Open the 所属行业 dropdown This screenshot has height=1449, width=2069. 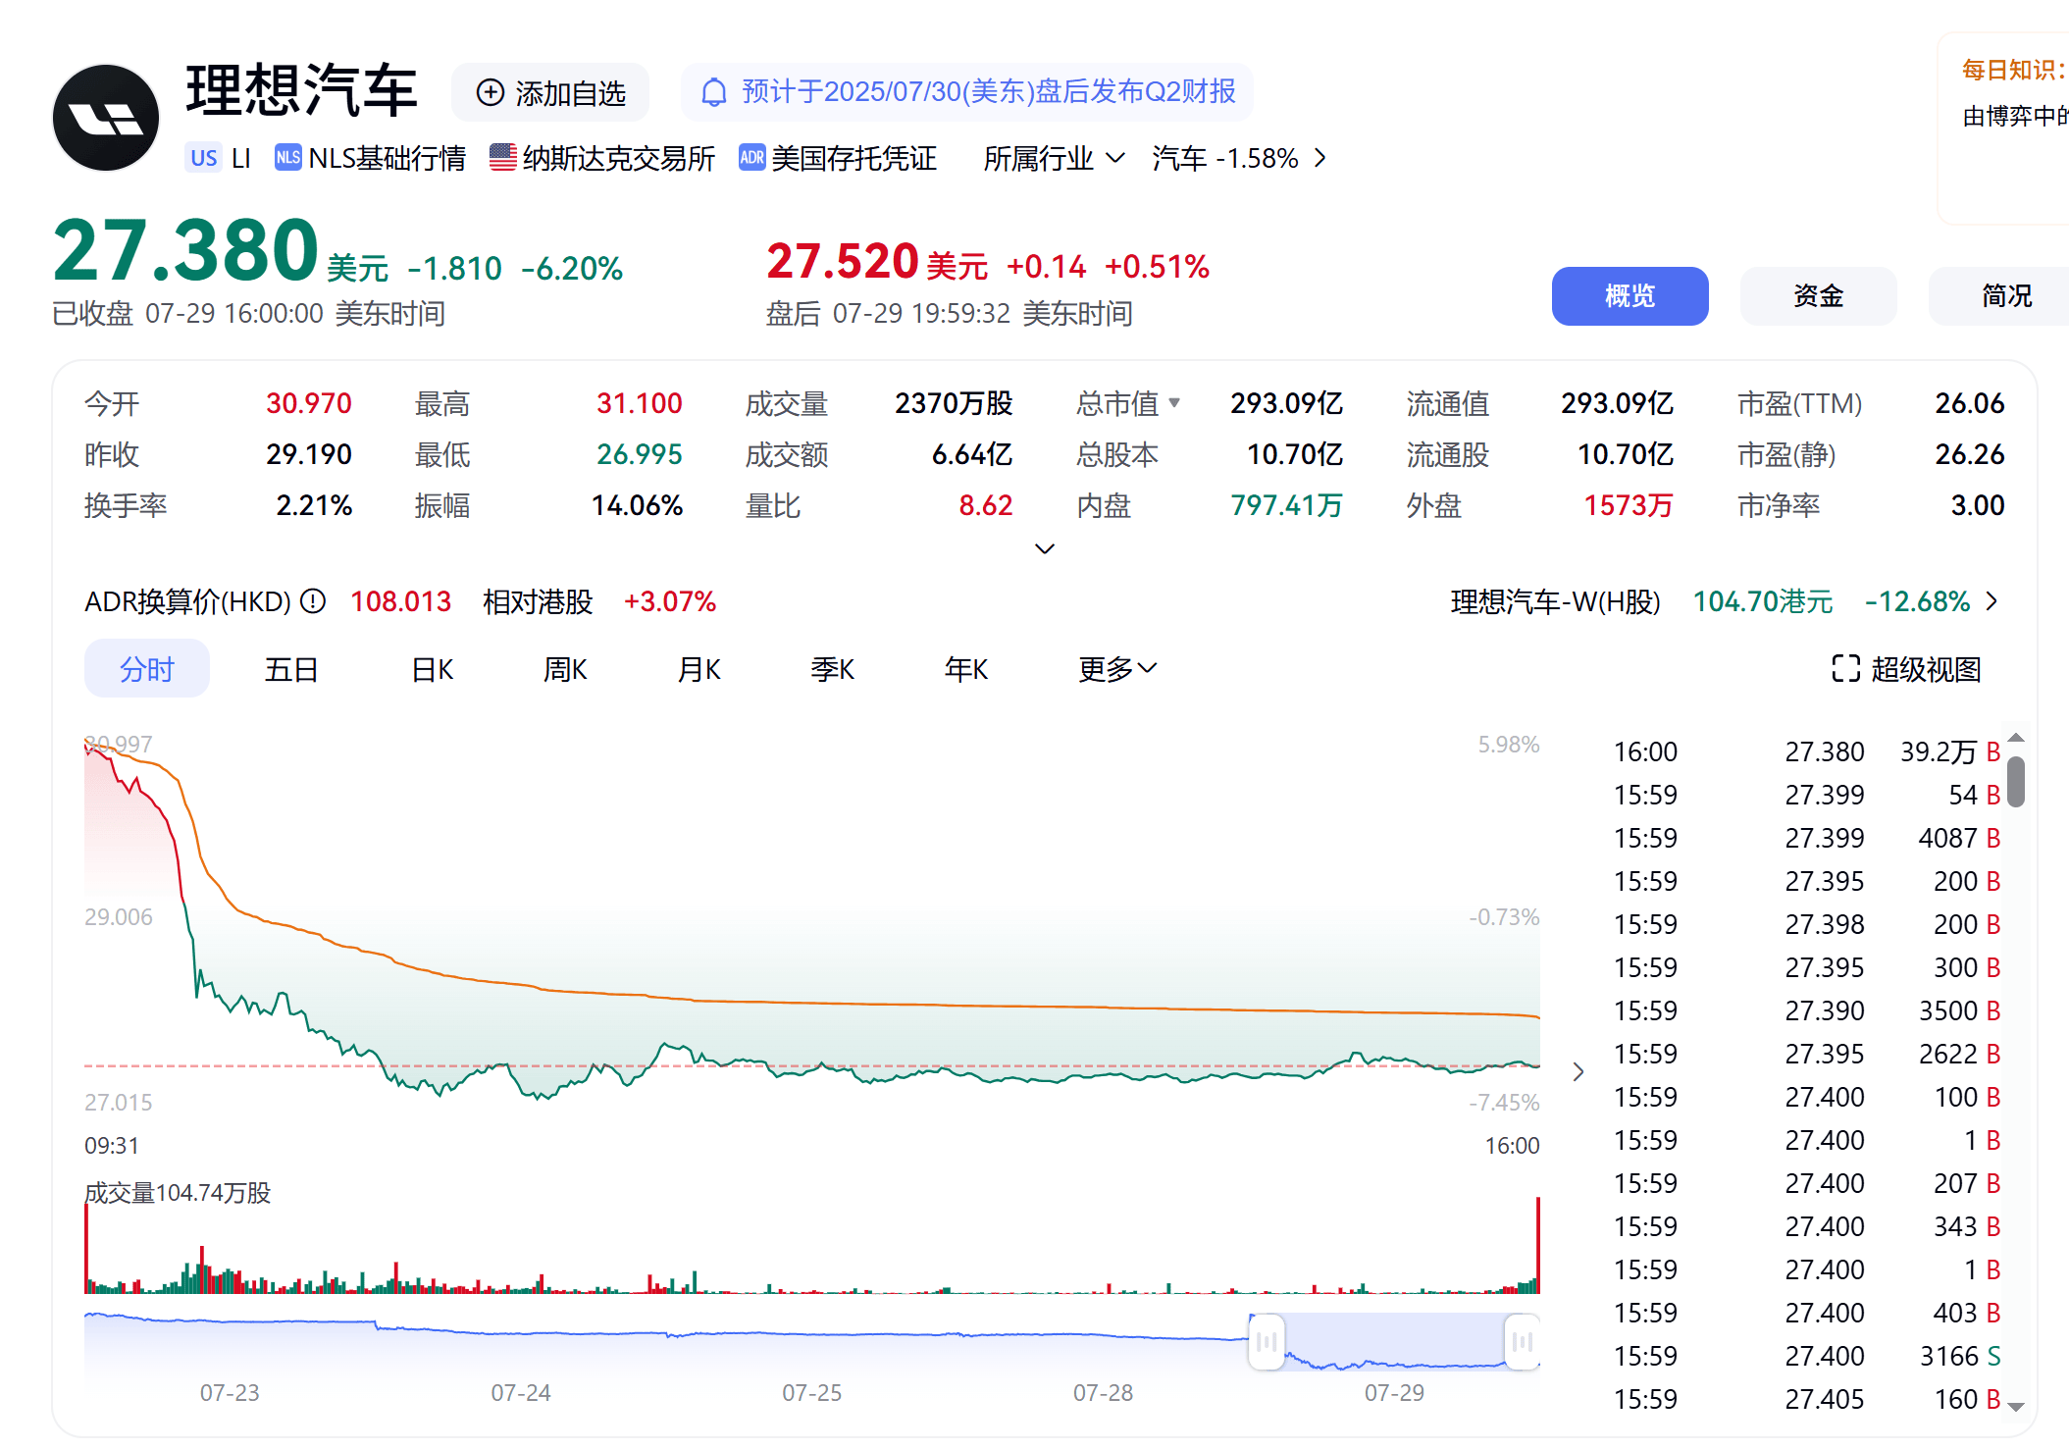coord(1054,158)
